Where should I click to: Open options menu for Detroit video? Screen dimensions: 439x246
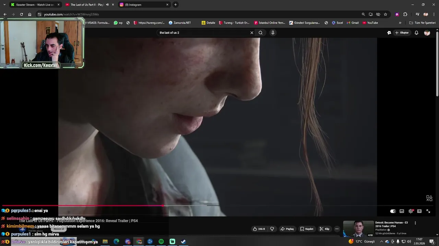click(x=415, y=223)
